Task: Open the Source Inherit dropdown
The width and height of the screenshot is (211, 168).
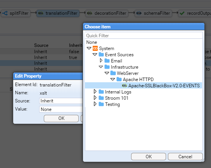Action: point(61,101)
